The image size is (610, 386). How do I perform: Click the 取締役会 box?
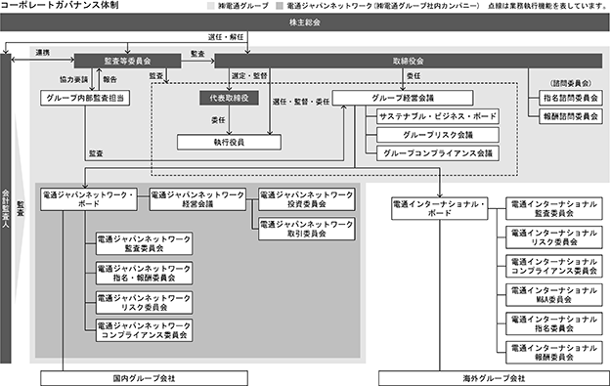409,61
